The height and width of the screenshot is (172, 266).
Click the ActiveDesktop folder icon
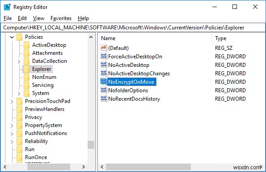(26, 45)
